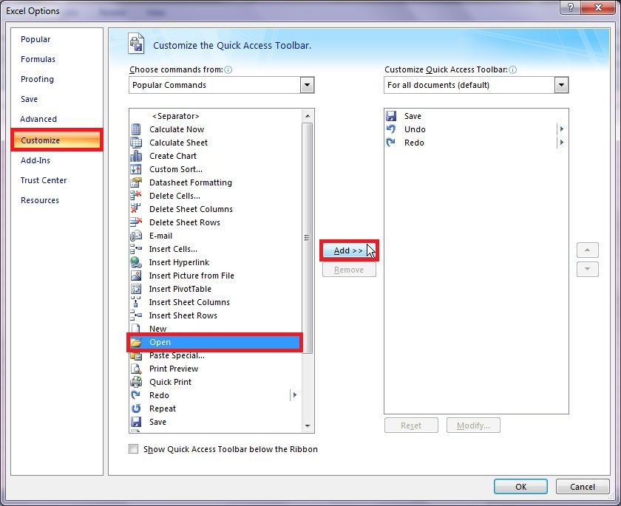Click info icon beside Choose commands from
This screenshot has width=621, height=506.
click(228, 69)
